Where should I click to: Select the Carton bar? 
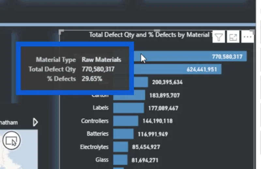coord(129,95)
